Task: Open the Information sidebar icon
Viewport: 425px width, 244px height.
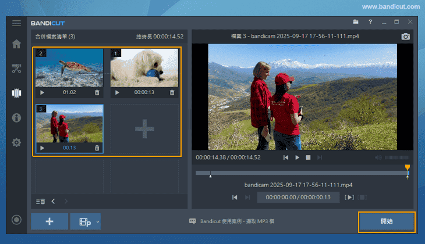Action: (x=16, y=118)
